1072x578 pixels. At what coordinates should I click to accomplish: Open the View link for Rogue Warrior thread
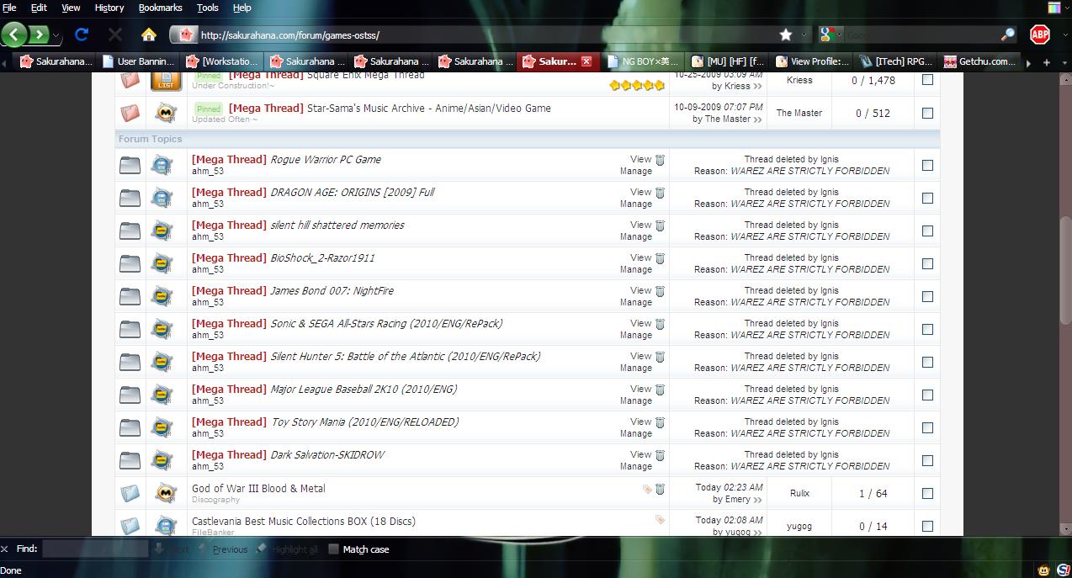[640, 159]
